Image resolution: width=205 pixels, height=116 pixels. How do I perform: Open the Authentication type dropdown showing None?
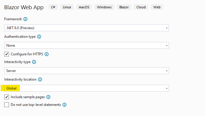[87, 45]
